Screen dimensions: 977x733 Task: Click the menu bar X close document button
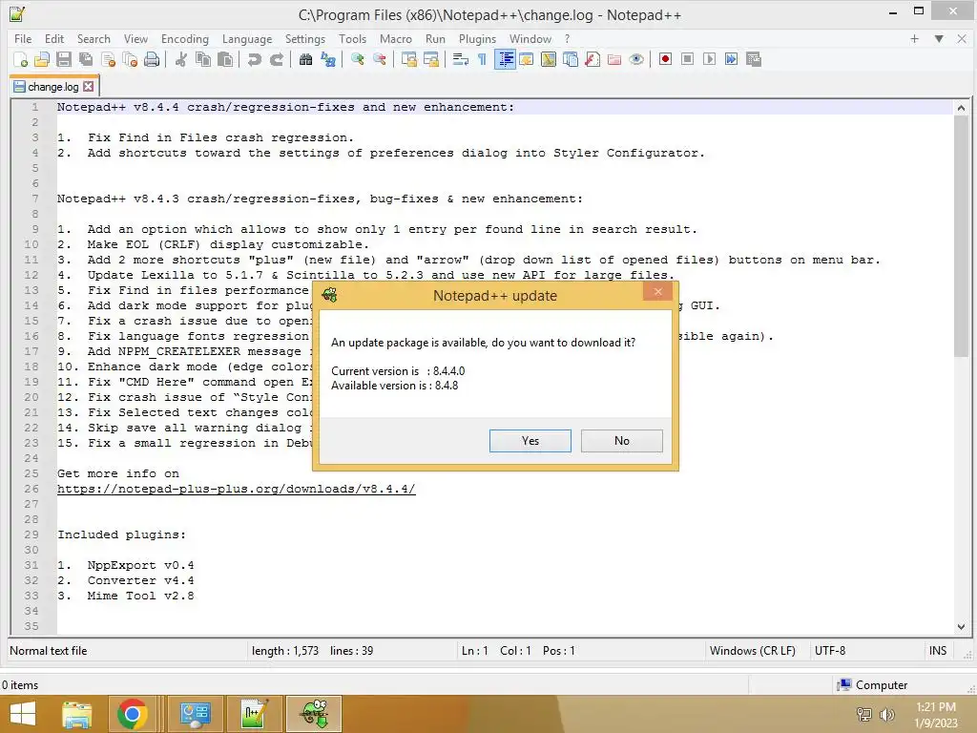pos(962,38)
